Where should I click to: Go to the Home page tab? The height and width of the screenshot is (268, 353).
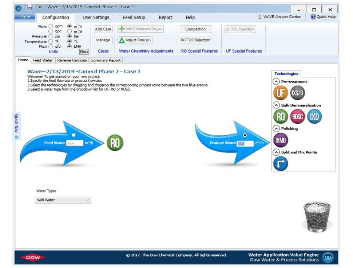point(23,60)
